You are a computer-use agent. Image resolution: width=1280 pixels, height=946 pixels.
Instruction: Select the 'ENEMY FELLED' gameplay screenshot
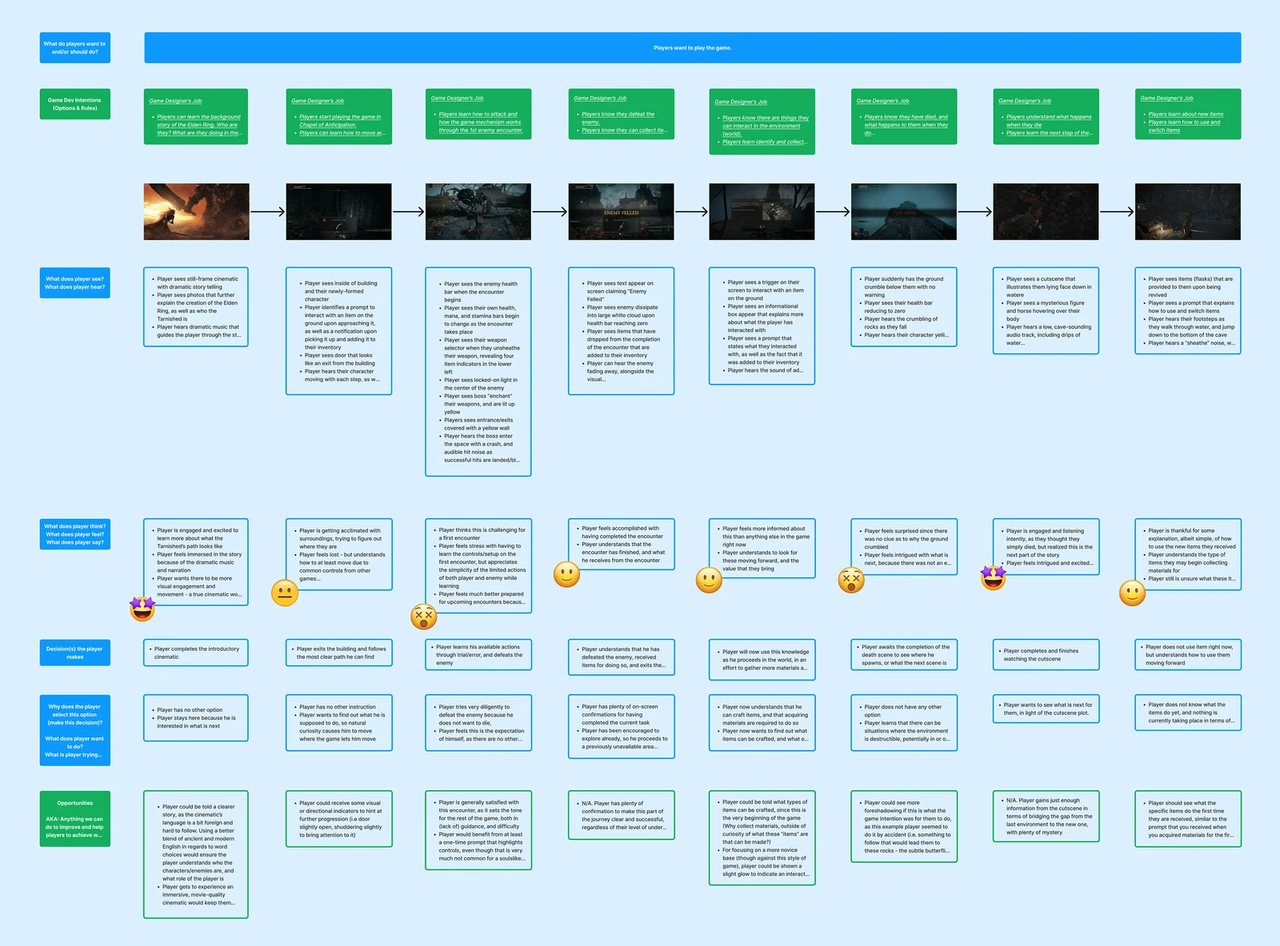click(621, 212)
